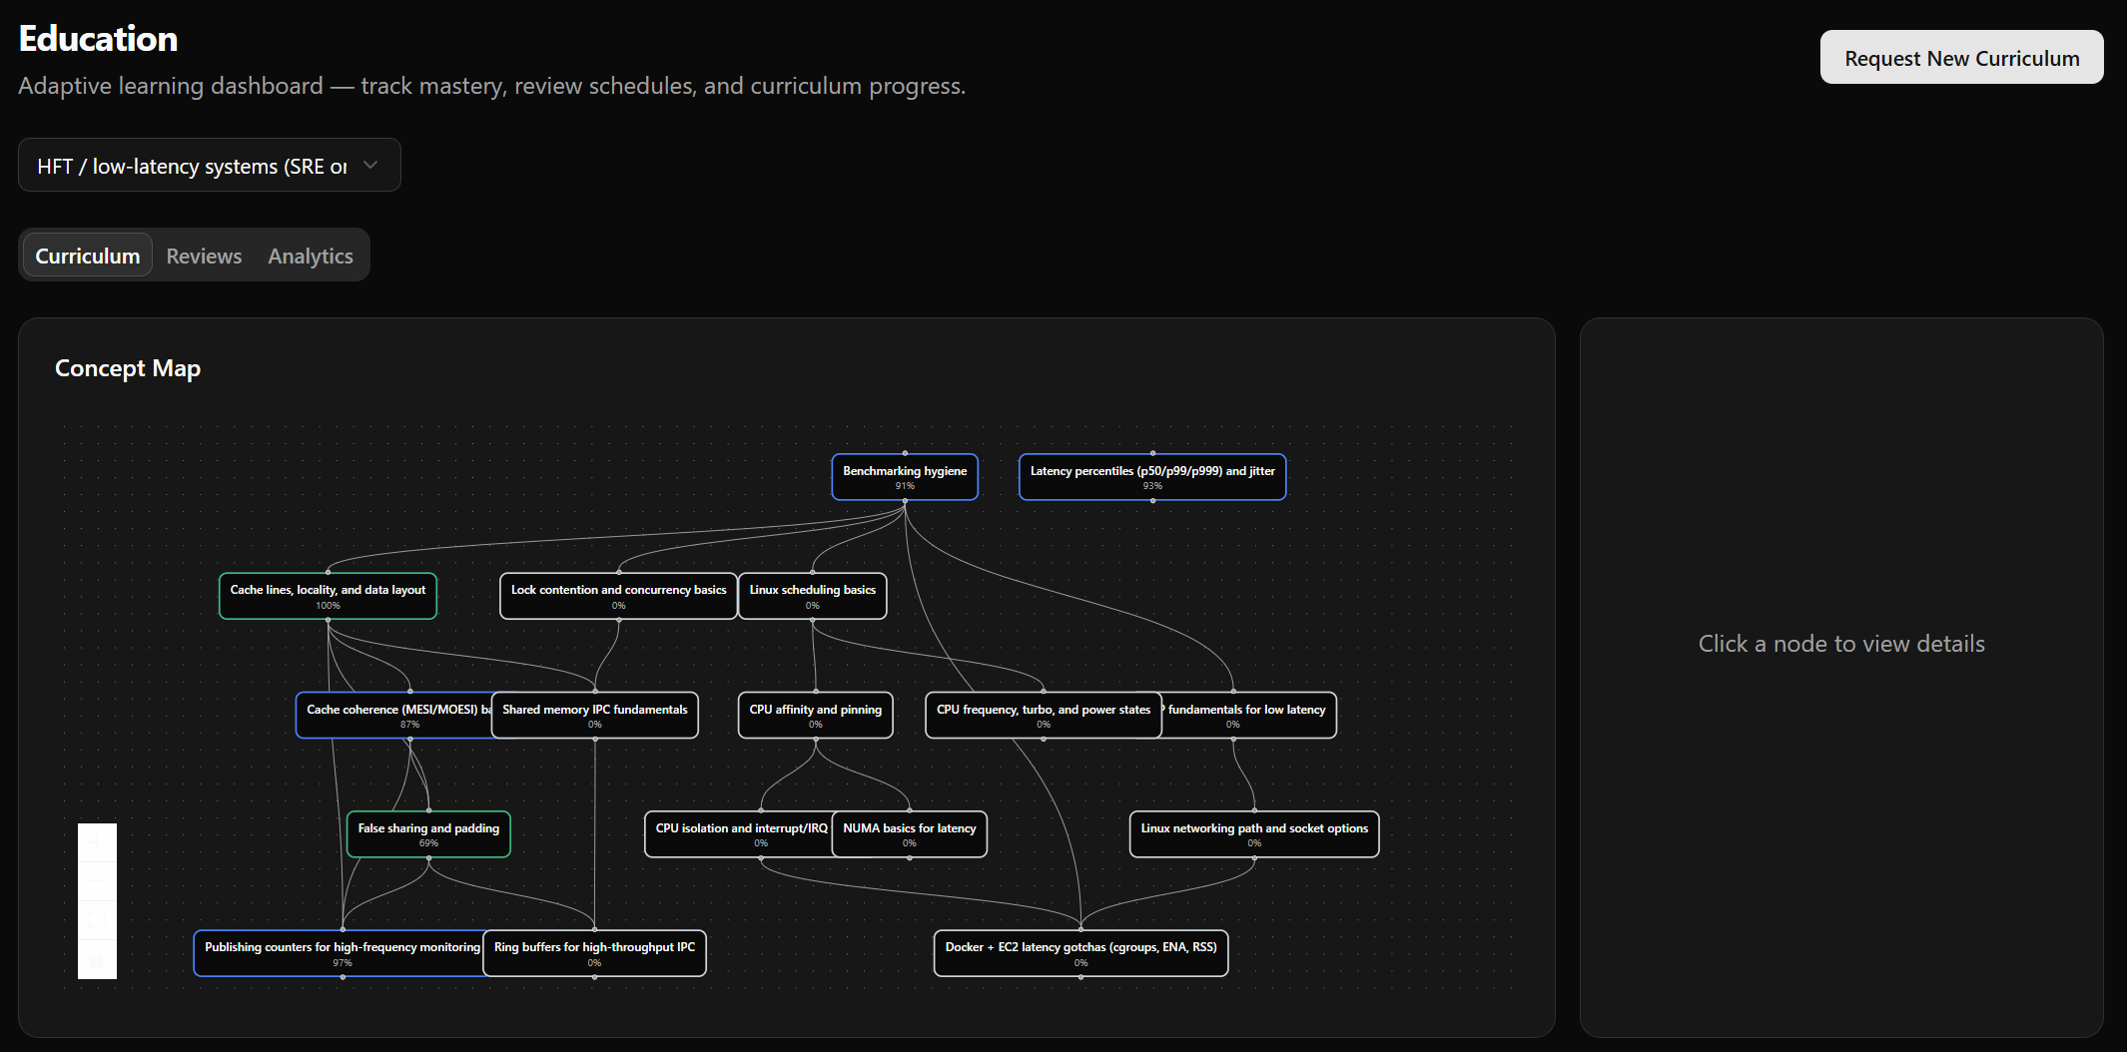Click the Cache lines, locality, and data layout node
Viewport: 2127px width, 1052px height.
click(327, 596)
